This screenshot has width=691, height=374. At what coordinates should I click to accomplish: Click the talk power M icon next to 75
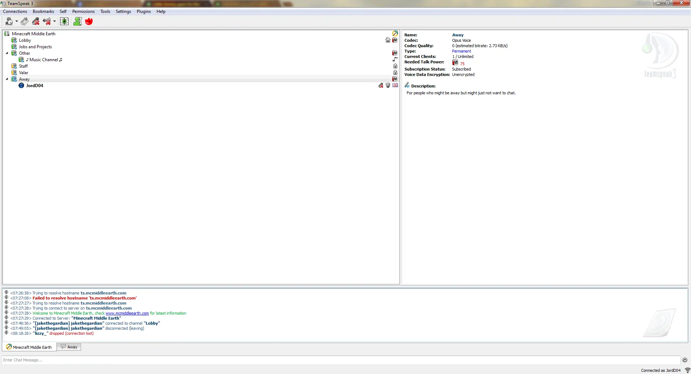pyautogui.click(x=455, y=63)
